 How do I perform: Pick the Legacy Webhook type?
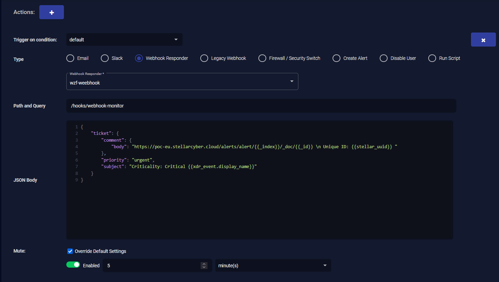click(204, 58)
